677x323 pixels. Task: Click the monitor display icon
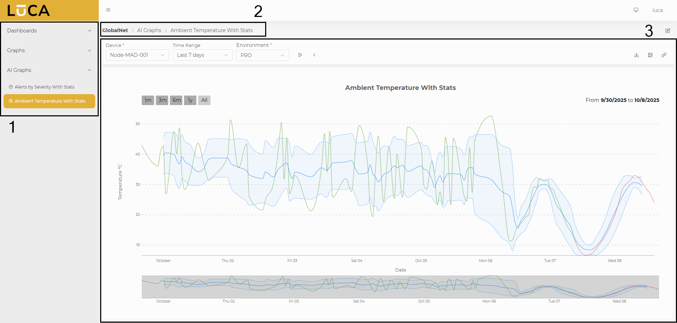[636, 10]
